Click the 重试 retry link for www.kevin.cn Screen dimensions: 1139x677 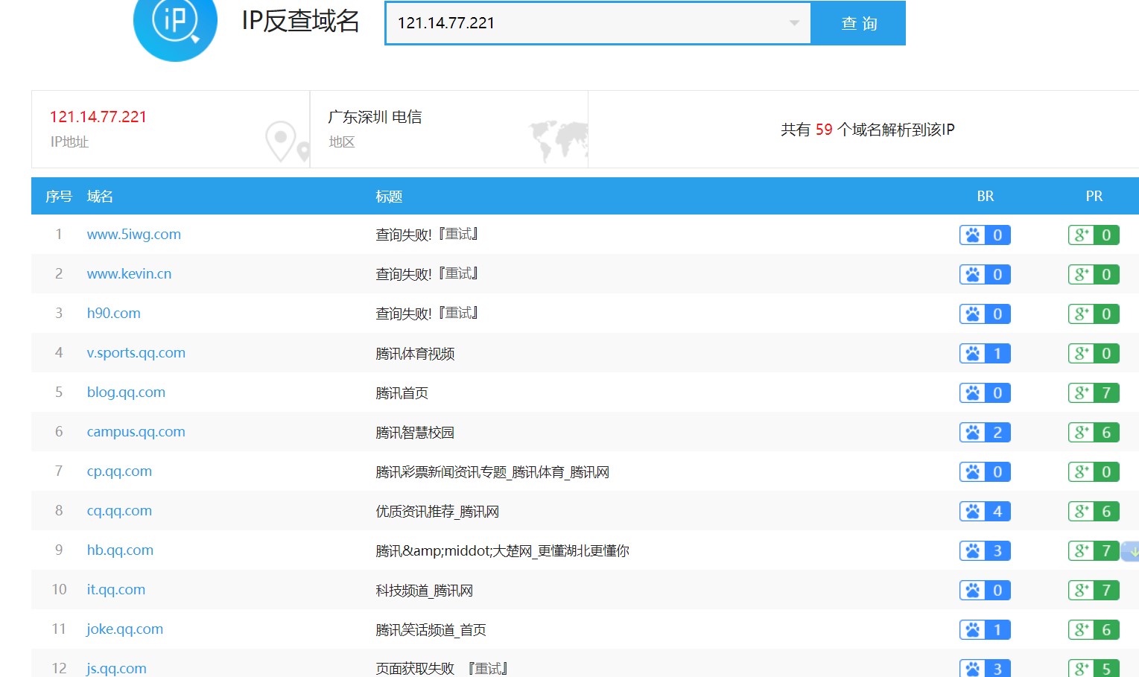(458, 274)
